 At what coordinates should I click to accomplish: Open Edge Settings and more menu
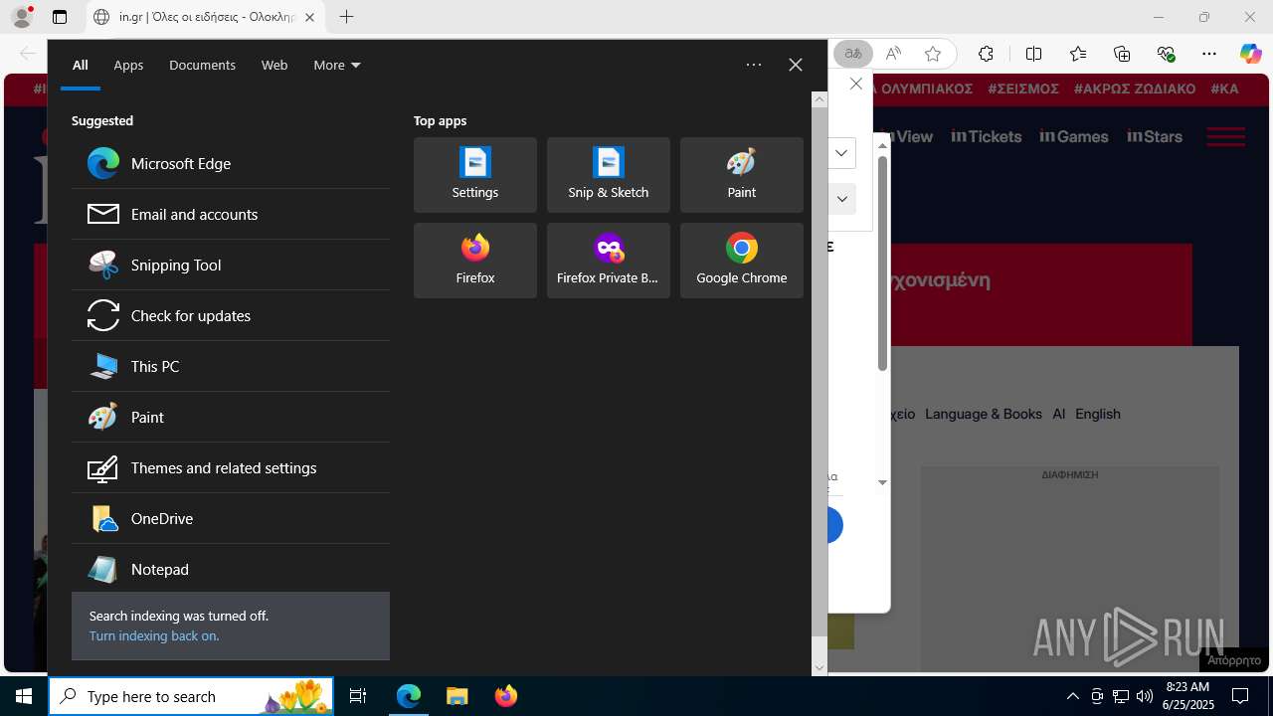(1209, 54)
